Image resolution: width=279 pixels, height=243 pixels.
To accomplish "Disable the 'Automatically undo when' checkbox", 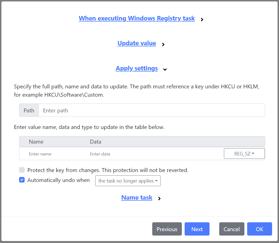I will tap(22, 180).
